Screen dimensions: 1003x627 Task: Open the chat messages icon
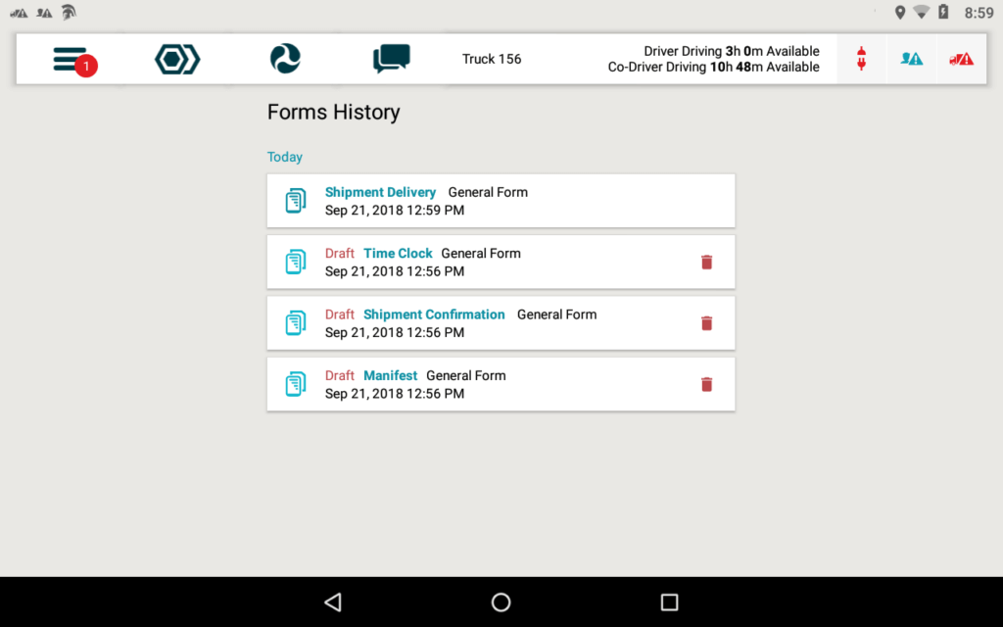(392, 59)
